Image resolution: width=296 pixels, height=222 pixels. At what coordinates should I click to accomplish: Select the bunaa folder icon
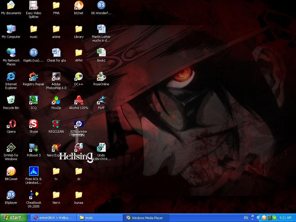(79, 195)
